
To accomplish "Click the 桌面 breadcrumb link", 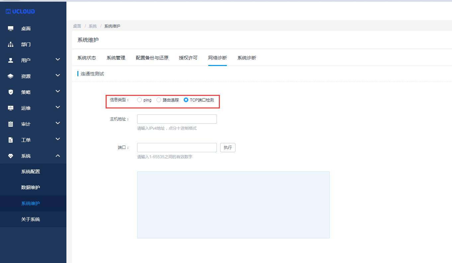I will point(77,26).
